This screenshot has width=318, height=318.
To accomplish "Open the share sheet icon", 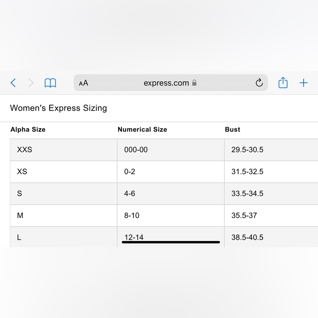I will pyautogui.click(x=283, y=82).
